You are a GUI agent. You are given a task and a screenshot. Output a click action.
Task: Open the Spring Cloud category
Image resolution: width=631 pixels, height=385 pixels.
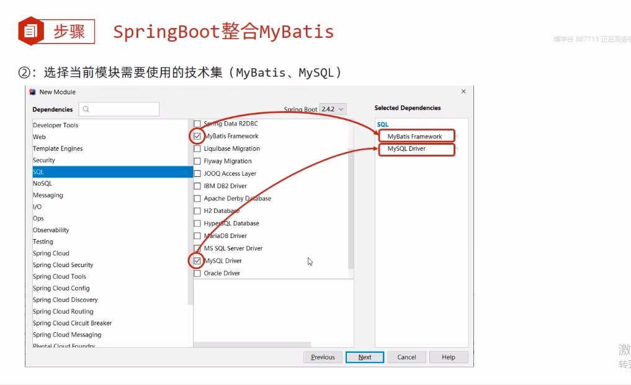(x=110, y=254)
